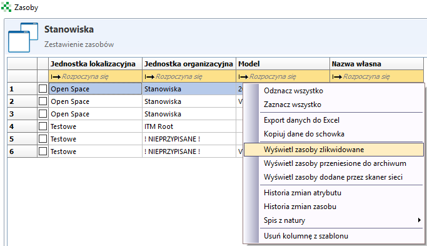Click ITM Root cell
The height and width of the screenshot is (246, 427).
tap(189, 126)
